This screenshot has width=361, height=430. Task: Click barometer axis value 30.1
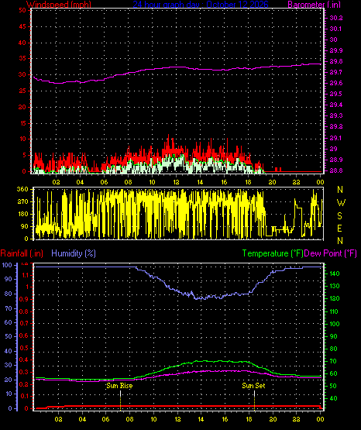(335, 29)
